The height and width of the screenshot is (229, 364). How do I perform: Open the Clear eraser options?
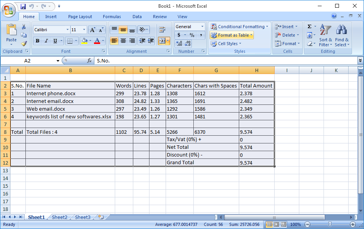(309, 44)
